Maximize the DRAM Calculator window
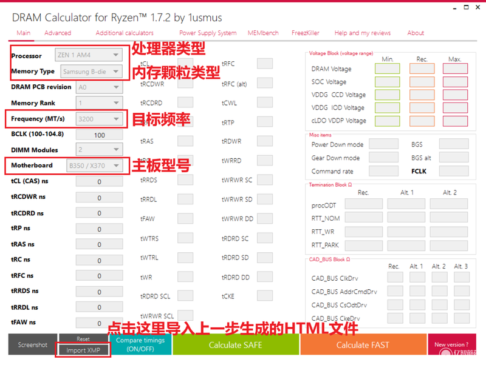 pos(466,7)
